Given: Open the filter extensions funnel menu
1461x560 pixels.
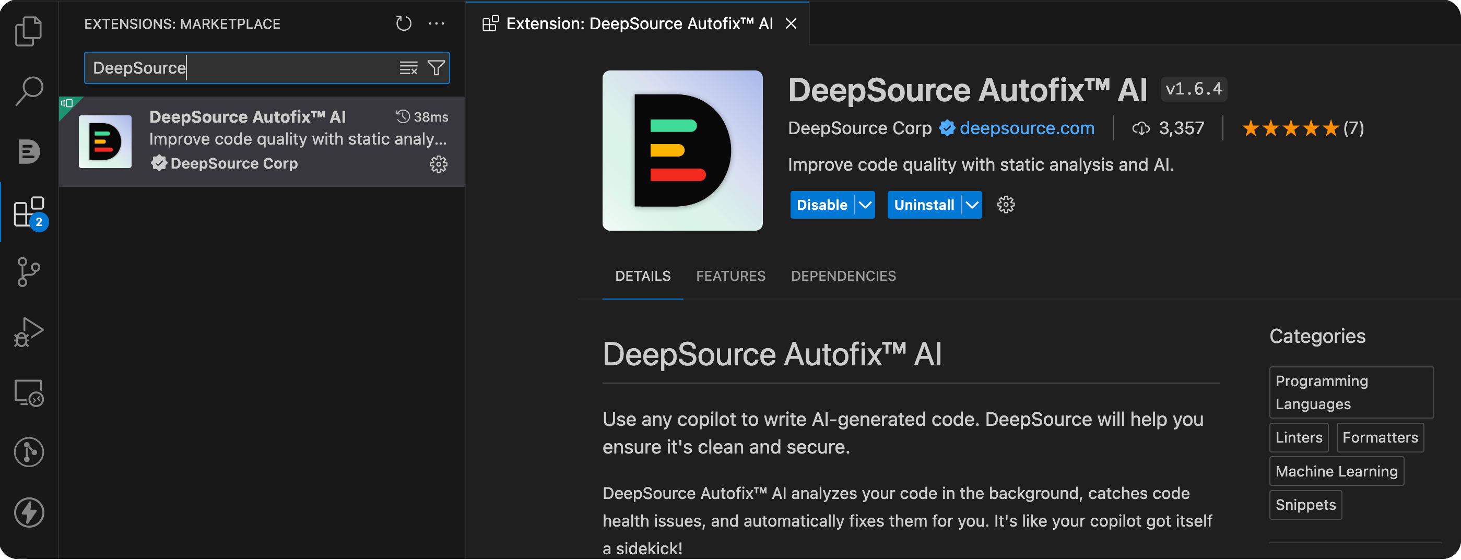Looking at the screenshot, I should coord(436,68).
